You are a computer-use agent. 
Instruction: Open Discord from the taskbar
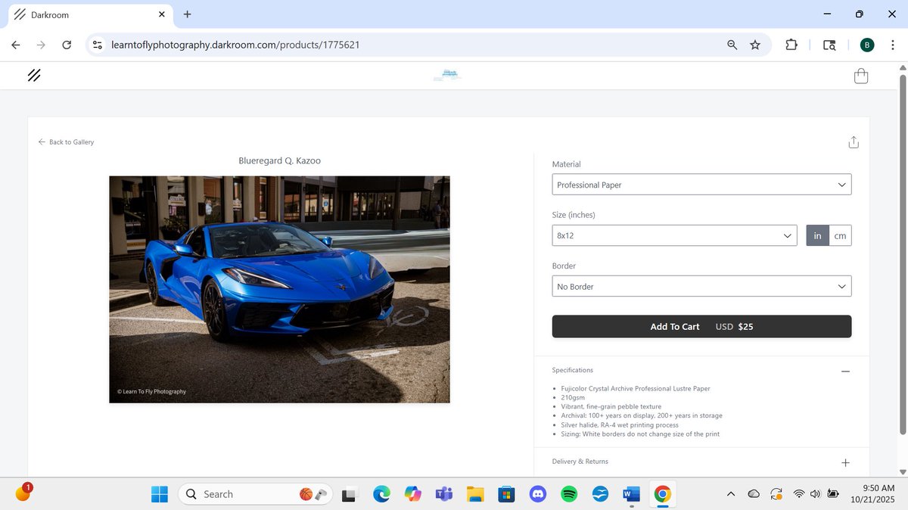point(538,494)
